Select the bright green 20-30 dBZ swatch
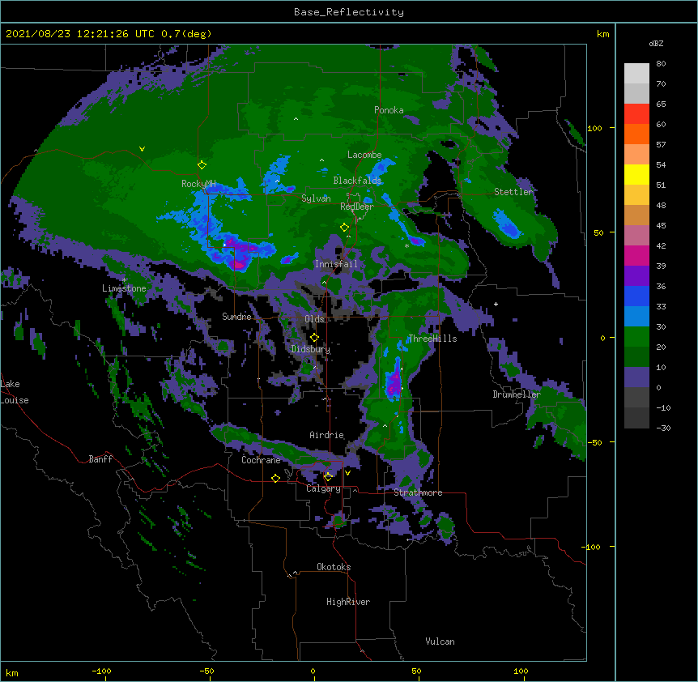Viewport: 698px width, 682px height. pyautogui.click(x=636, y=337)
